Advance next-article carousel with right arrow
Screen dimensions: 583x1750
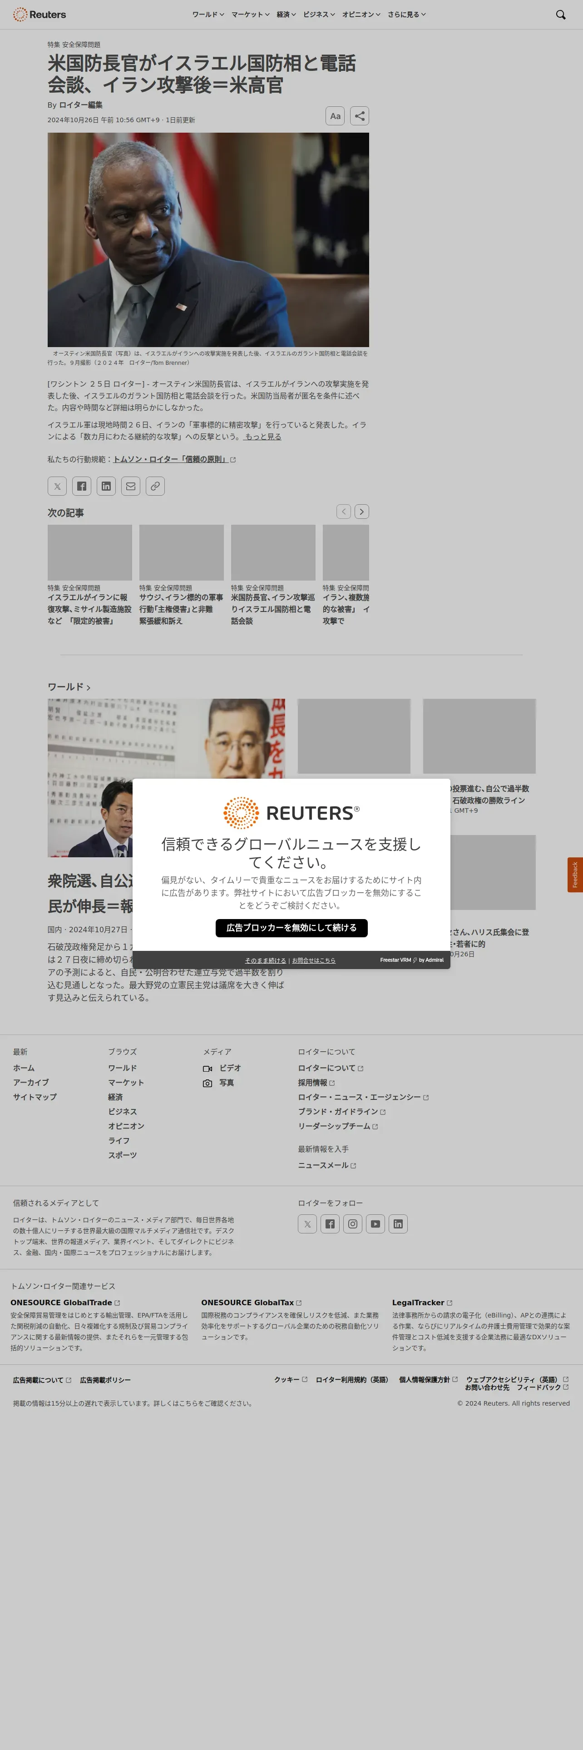[362, 512]
